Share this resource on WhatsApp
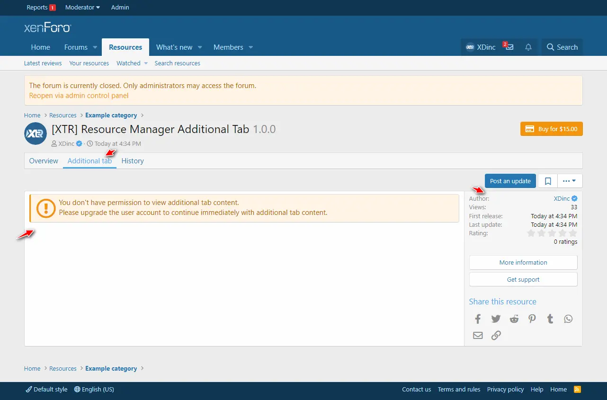Image resolution: width=607 pixels, height=400 pixels. click(x=568, y=319)
